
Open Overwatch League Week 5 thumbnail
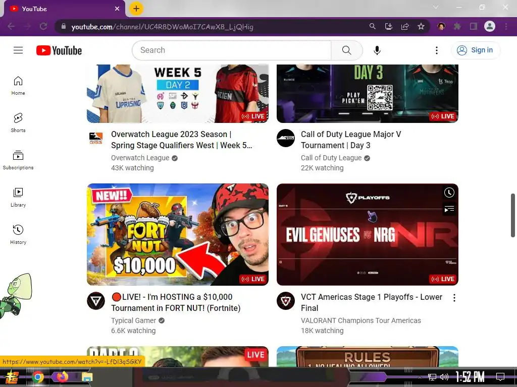(x=178, y=93)
